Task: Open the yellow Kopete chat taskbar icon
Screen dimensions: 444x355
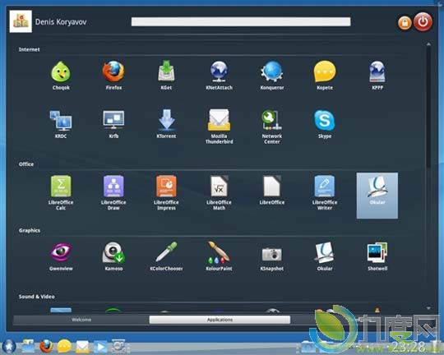Action: 64,346
